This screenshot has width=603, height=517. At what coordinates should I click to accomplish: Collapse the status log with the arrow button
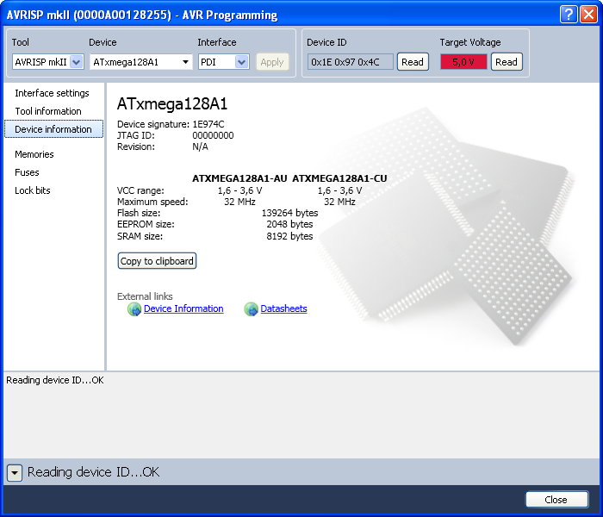15,472
